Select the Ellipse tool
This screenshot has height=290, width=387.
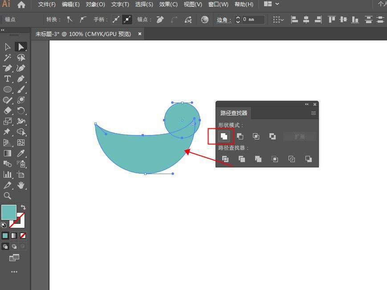pyautogui.click(x=8, y=89)
